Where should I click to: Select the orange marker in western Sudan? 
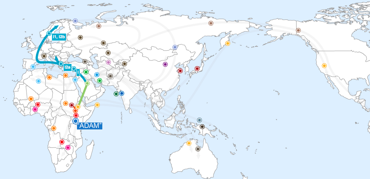click(66, 103)
